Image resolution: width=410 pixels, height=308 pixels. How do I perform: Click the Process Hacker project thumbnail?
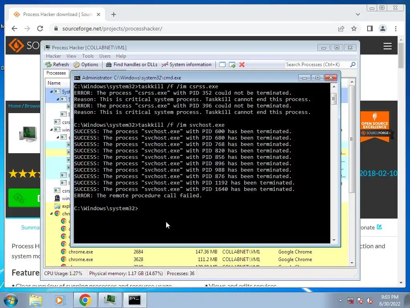pyautogui.click(x=24, y=133)
